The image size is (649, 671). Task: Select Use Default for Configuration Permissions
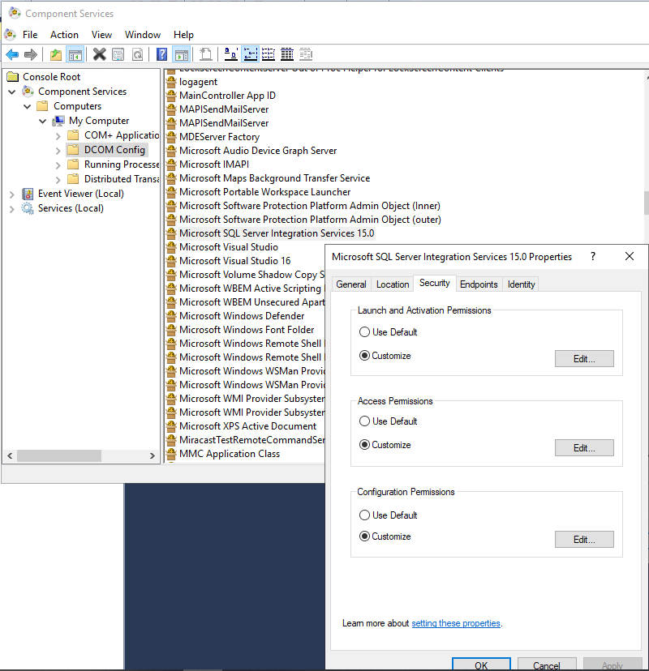point(364,515)
